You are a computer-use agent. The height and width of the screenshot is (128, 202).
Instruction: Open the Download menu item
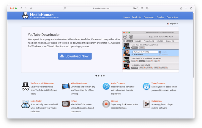(x=149, y=17)
